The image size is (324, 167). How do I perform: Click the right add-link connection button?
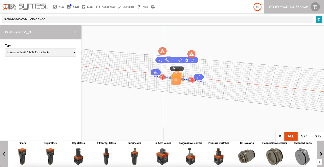(198, 77)
